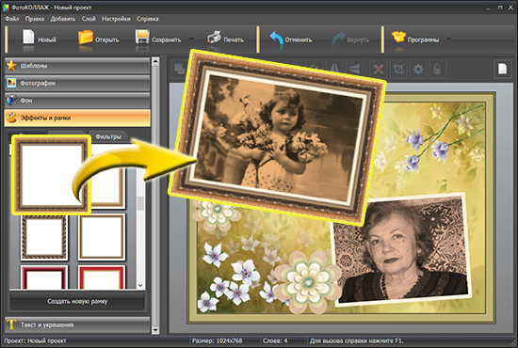
Task: Click the Создать новую рамку button
Action: click(x=77, y=301)
